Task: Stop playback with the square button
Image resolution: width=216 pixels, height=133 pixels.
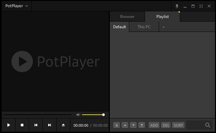Action: point(22,125)
